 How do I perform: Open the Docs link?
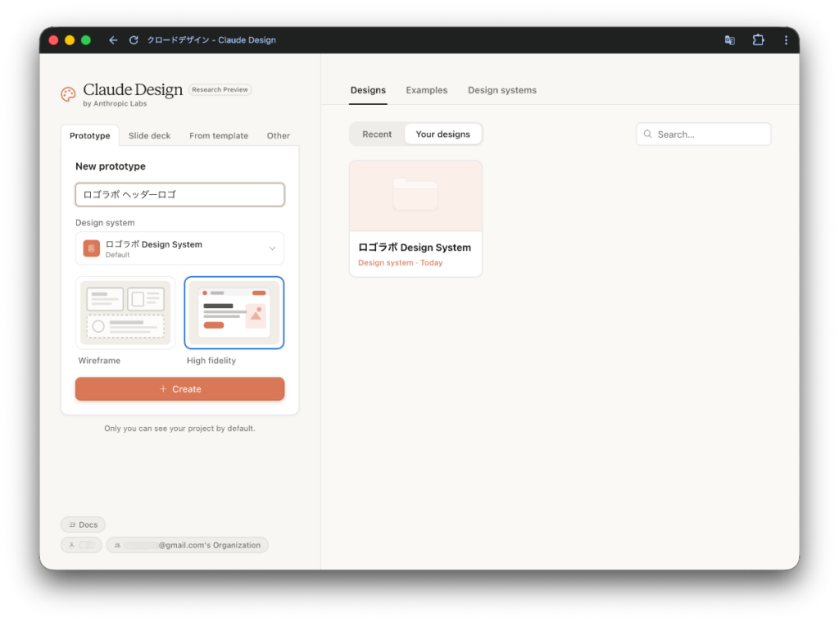click(83, 524)
